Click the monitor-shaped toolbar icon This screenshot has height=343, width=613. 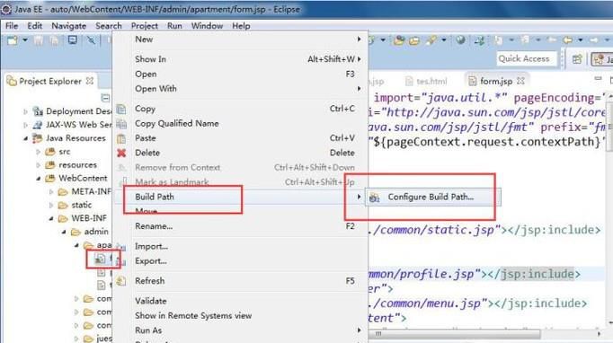pyautogui.click(x=72, y=40)
